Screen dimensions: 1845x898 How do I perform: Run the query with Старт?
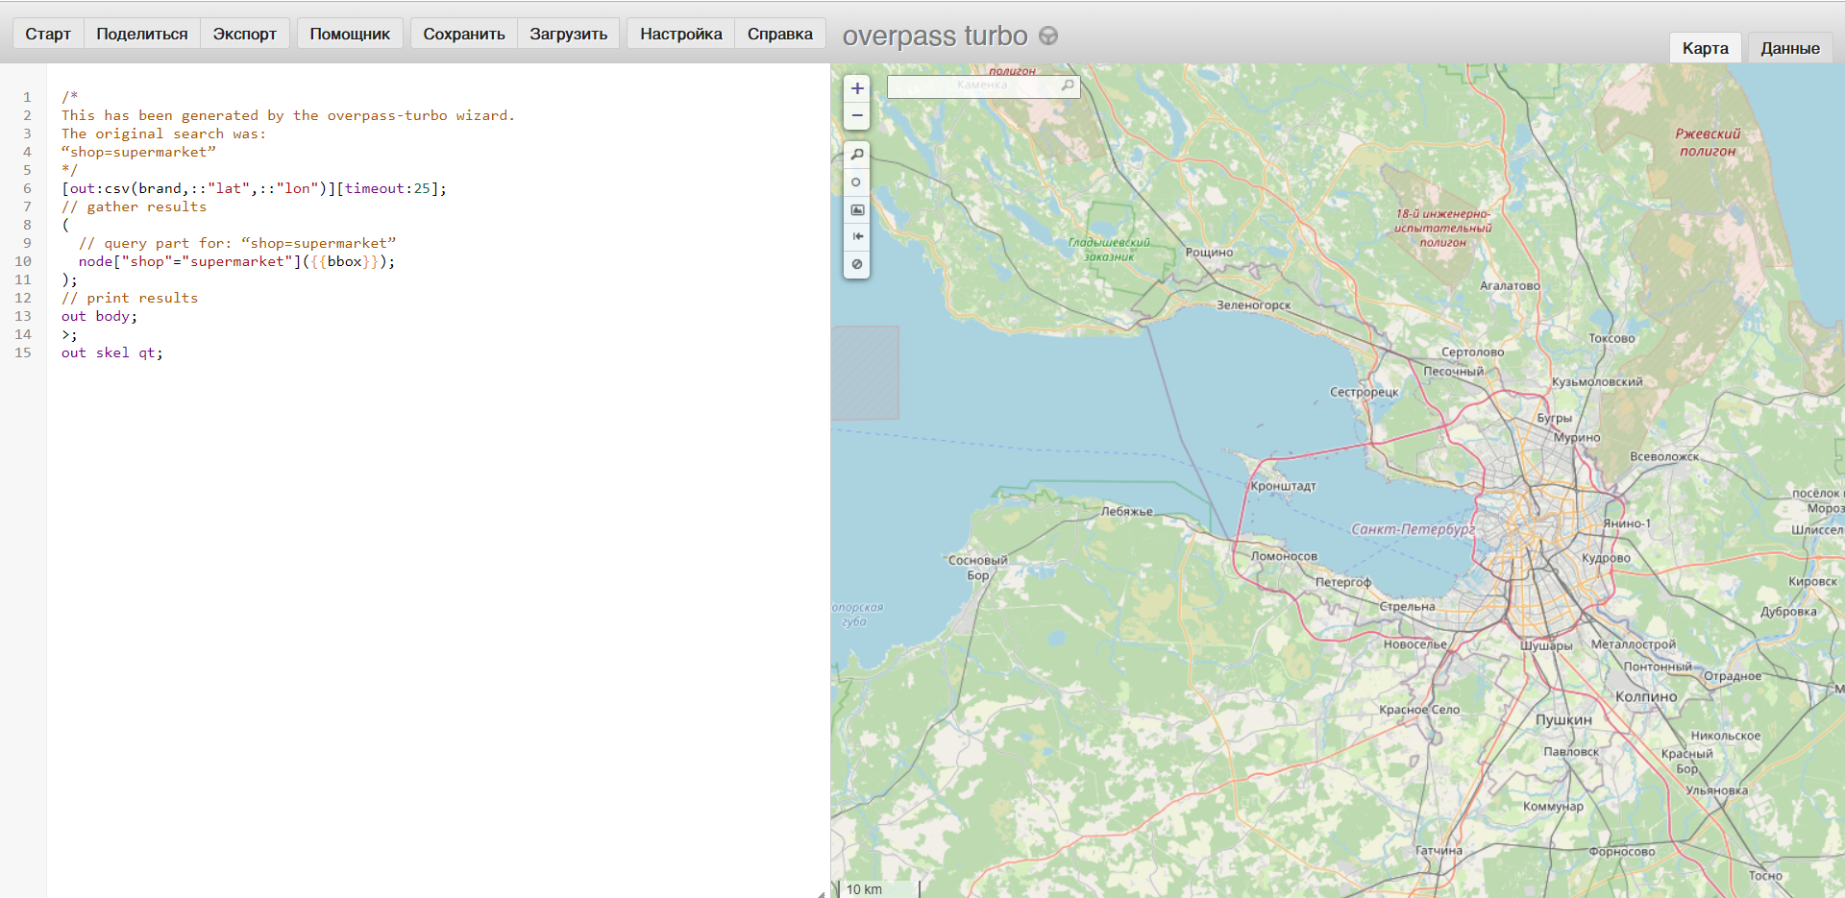pos(48,34)
